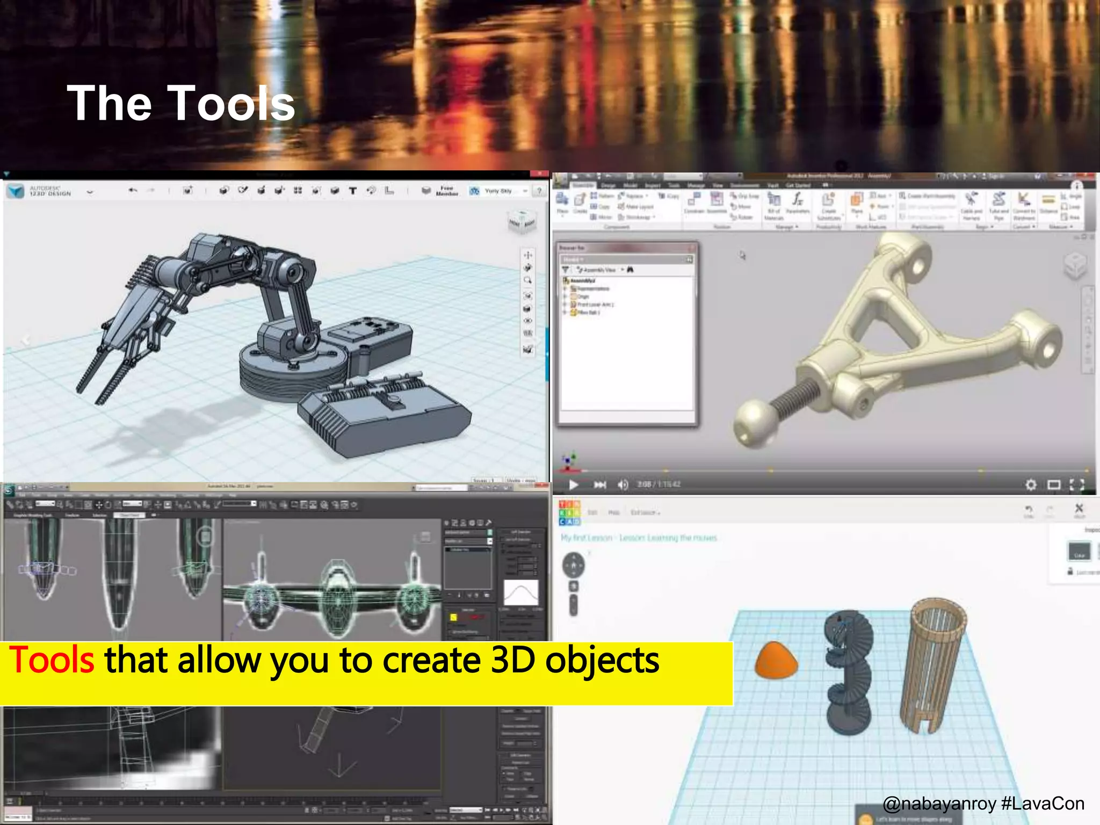
Task: Open the Edit menu in Tinkercad
Action: coord(592,512)
